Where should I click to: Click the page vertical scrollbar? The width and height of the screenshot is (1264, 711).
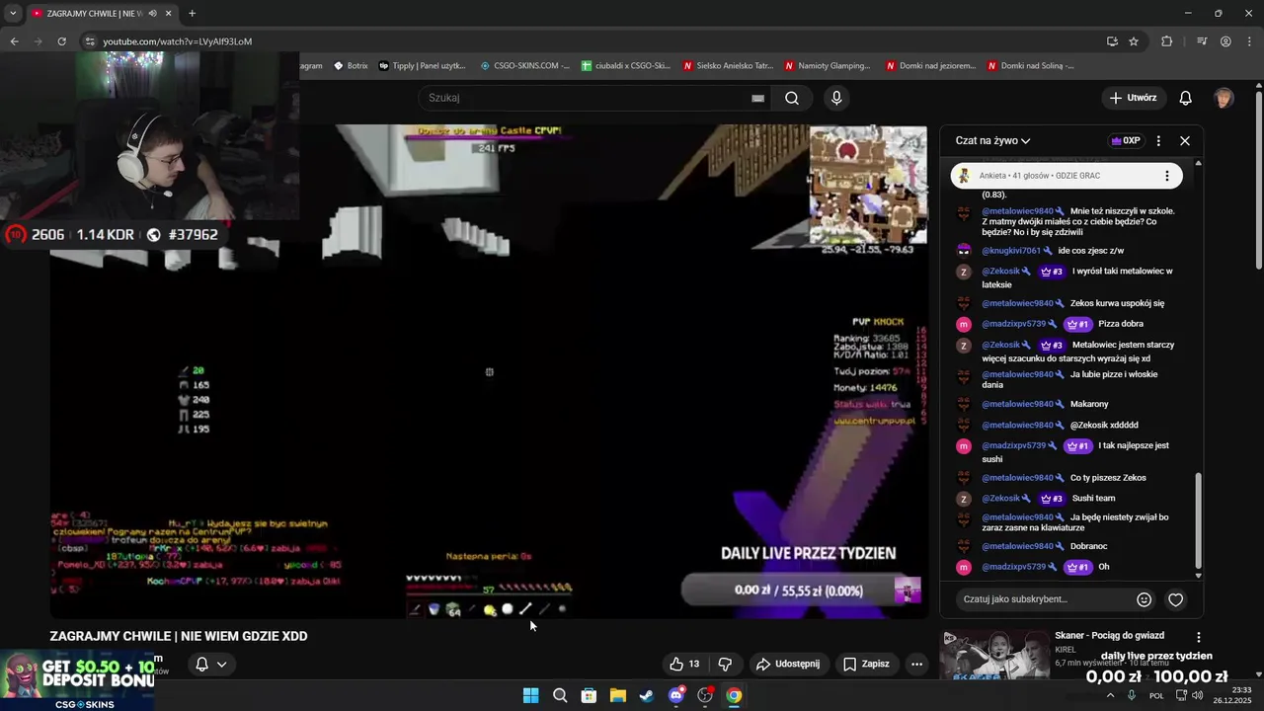pos(1259,180)
